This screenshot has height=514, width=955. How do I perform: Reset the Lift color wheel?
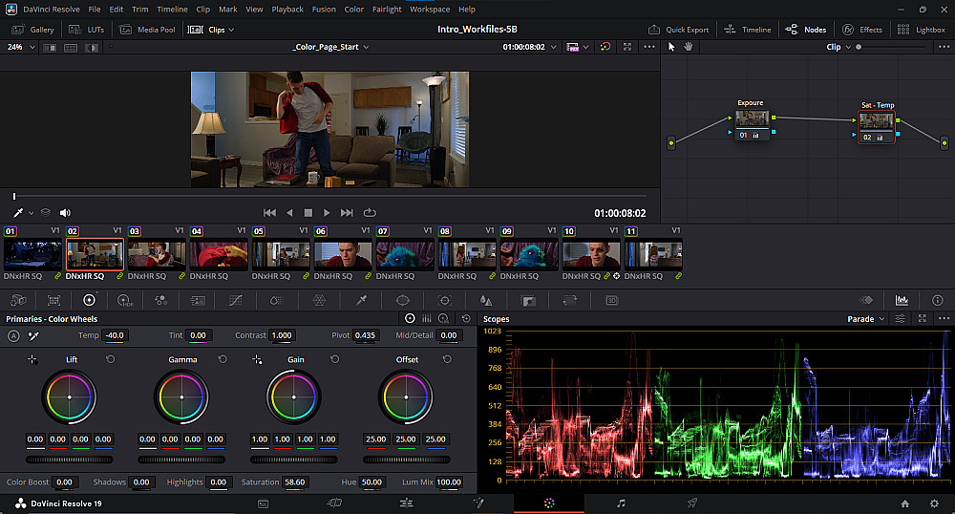coord(110,359)
